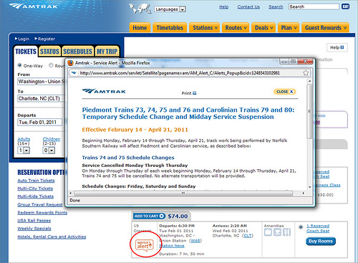Viewport: 358px width, 263px height.
Task: Click the GO search button
Action: pos(345,6)
